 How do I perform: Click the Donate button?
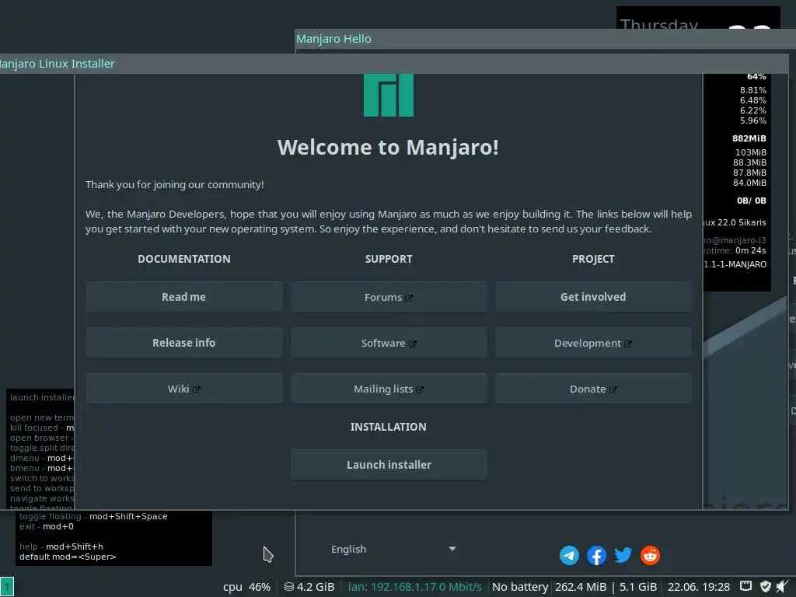[593, 389]
